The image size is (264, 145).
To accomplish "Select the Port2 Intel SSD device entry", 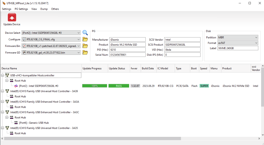I will point(39,86).
